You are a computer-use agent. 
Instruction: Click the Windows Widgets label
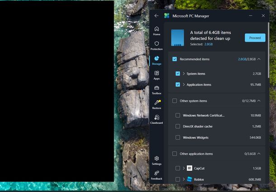(x=195, y=137)
